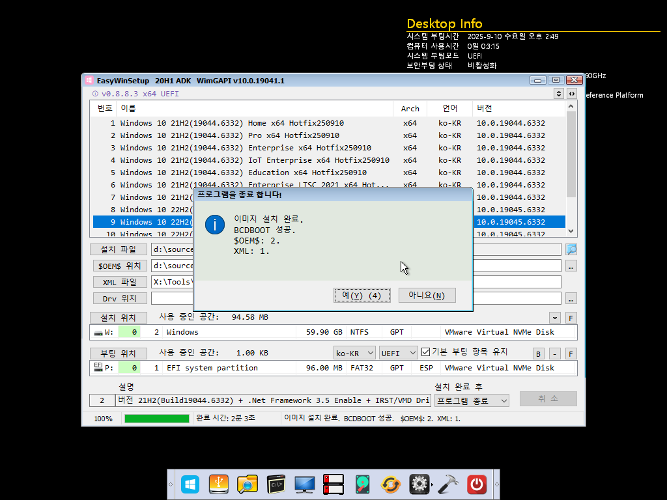Click the 번호 column header

coord(104,109)
